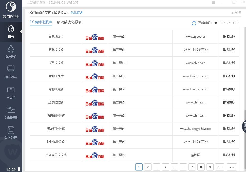This screenshot has height=172, width=246.
Task: Go to page 10 of results
Action: click(220, 167)
